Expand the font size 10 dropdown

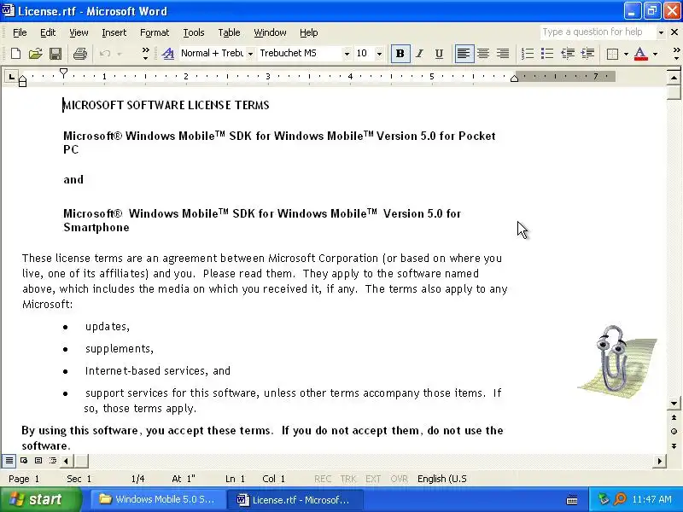(x=379, y=54)
